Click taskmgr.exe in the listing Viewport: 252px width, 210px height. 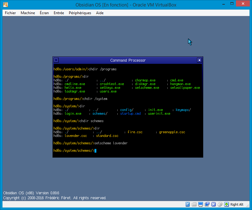coord(75,91)
